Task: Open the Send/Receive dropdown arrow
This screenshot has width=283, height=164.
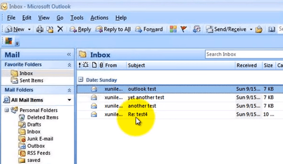Action: [x=251, y=29]
